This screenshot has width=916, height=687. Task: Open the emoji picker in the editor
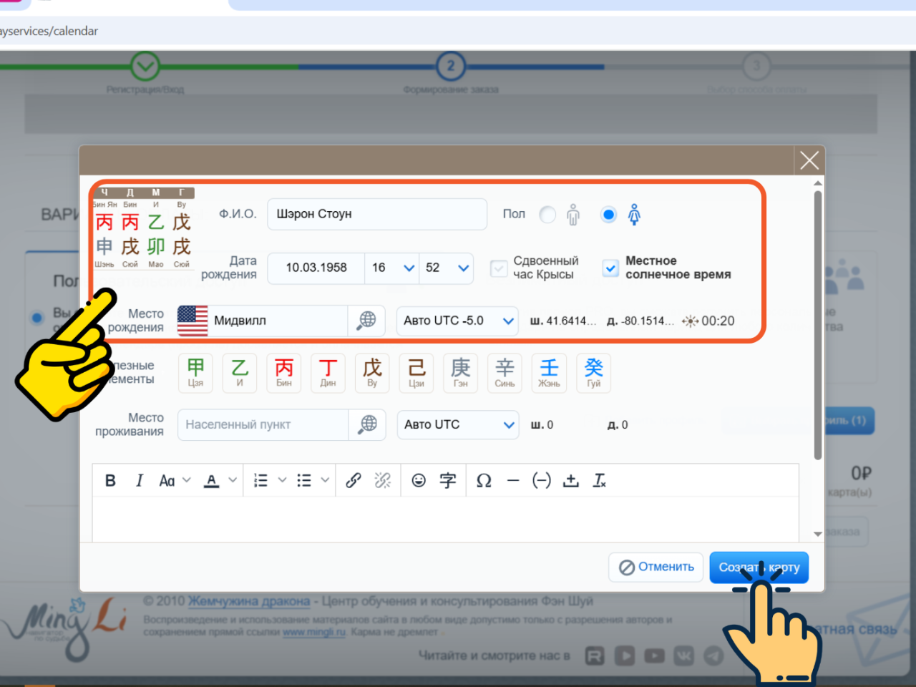coord(419,480)
